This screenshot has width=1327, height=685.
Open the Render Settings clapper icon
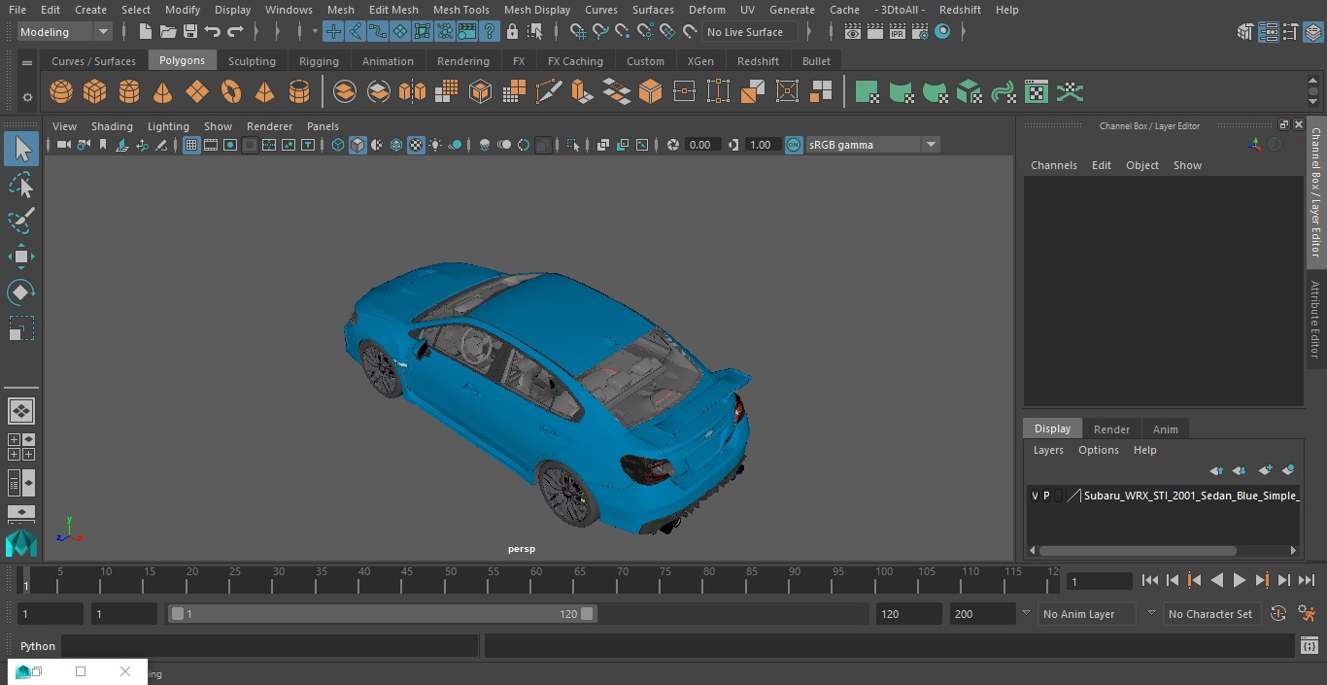click(920, 32)
